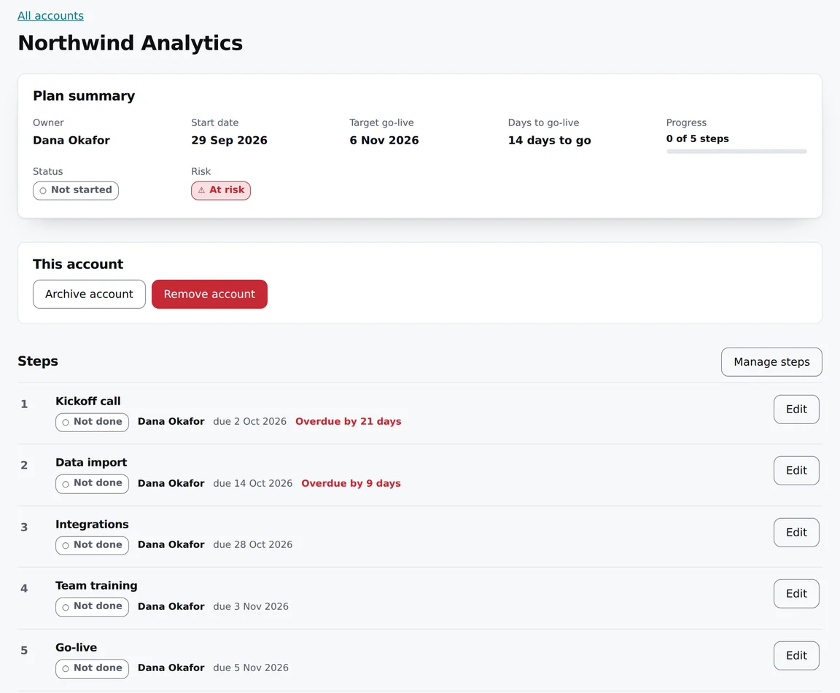Click the start date 29 Sep 2026
The image size is (840, 693).
tap(229, 141)
